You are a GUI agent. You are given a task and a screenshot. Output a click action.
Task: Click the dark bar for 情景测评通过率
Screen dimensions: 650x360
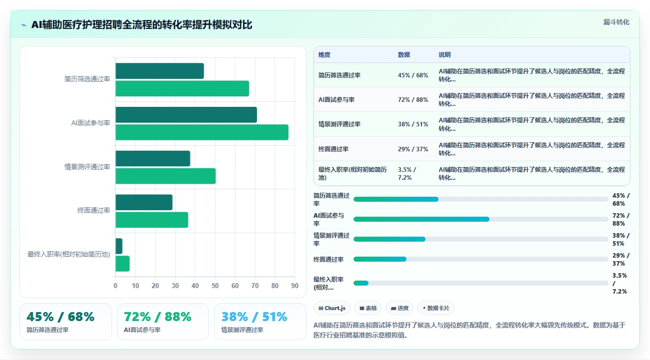(x=152, y=158)
